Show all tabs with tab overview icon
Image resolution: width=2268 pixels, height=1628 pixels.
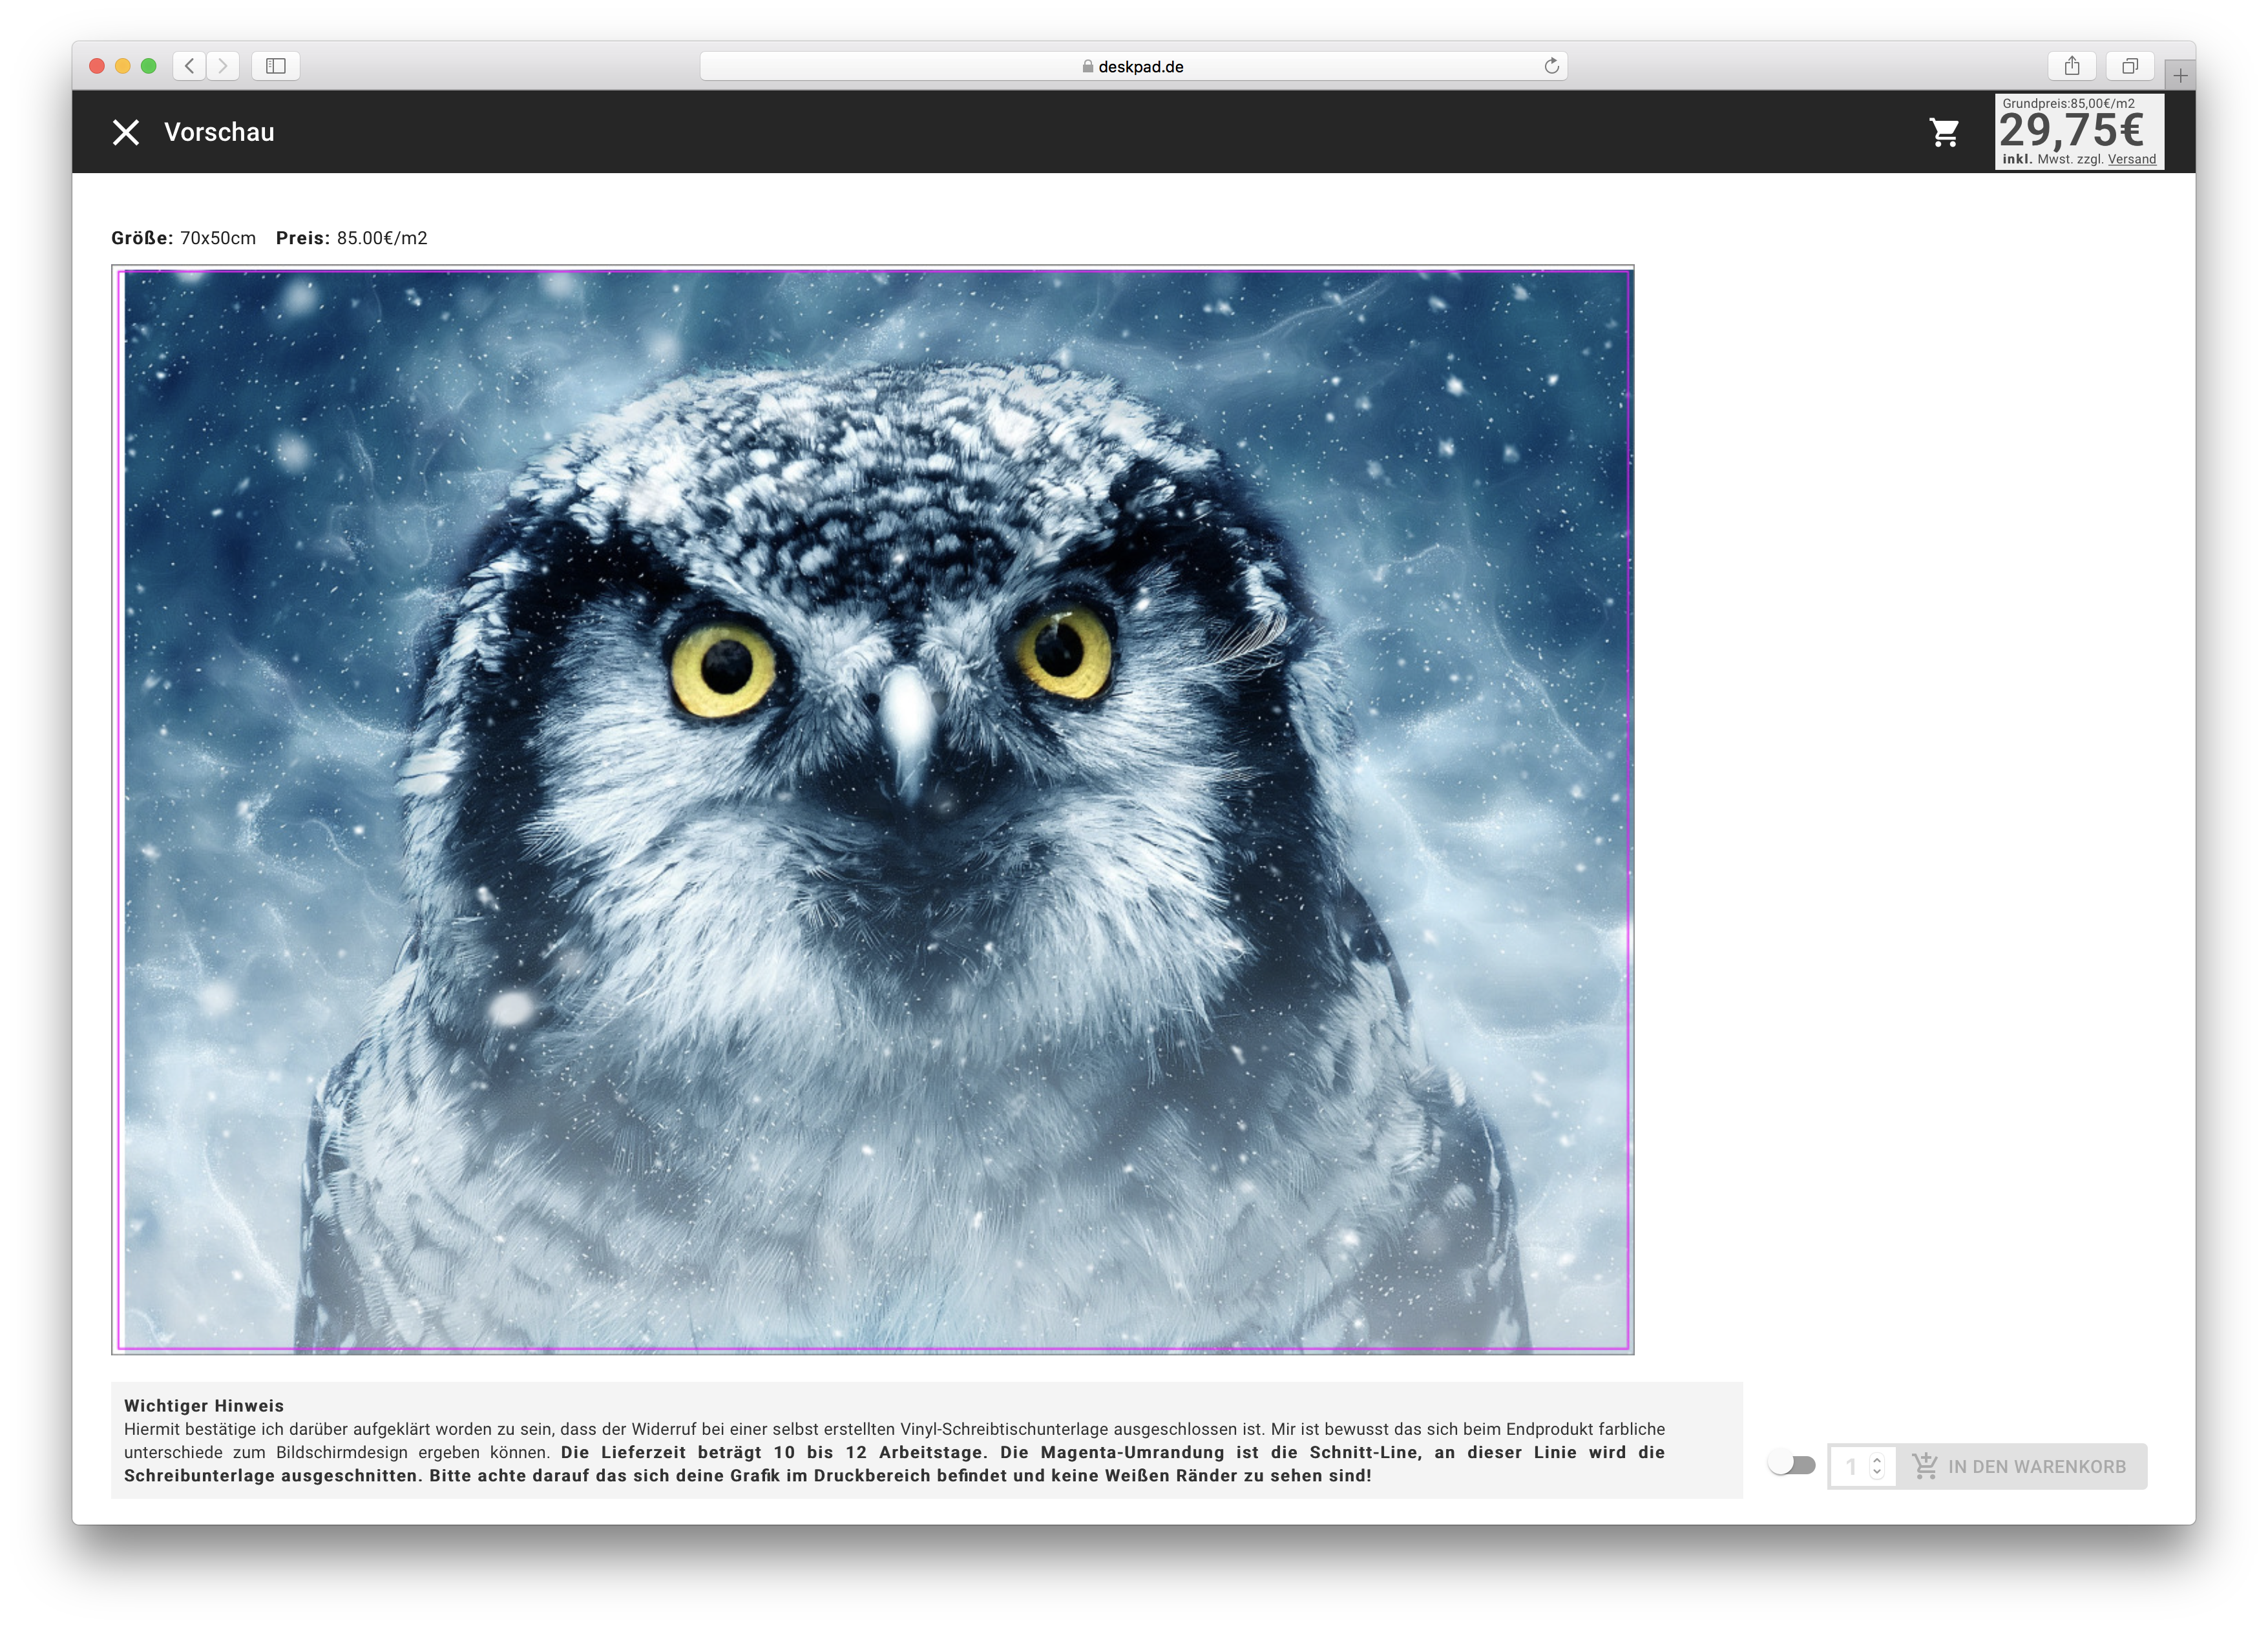click(2130, 66)
